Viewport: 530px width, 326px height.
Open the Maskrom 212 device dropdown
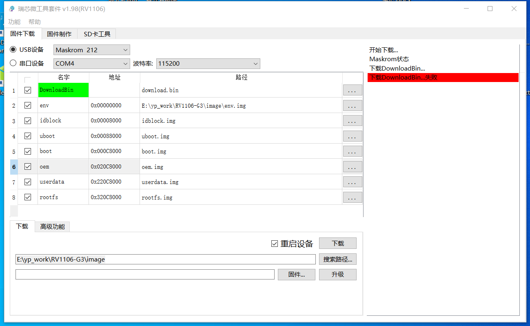coord(92,50)
